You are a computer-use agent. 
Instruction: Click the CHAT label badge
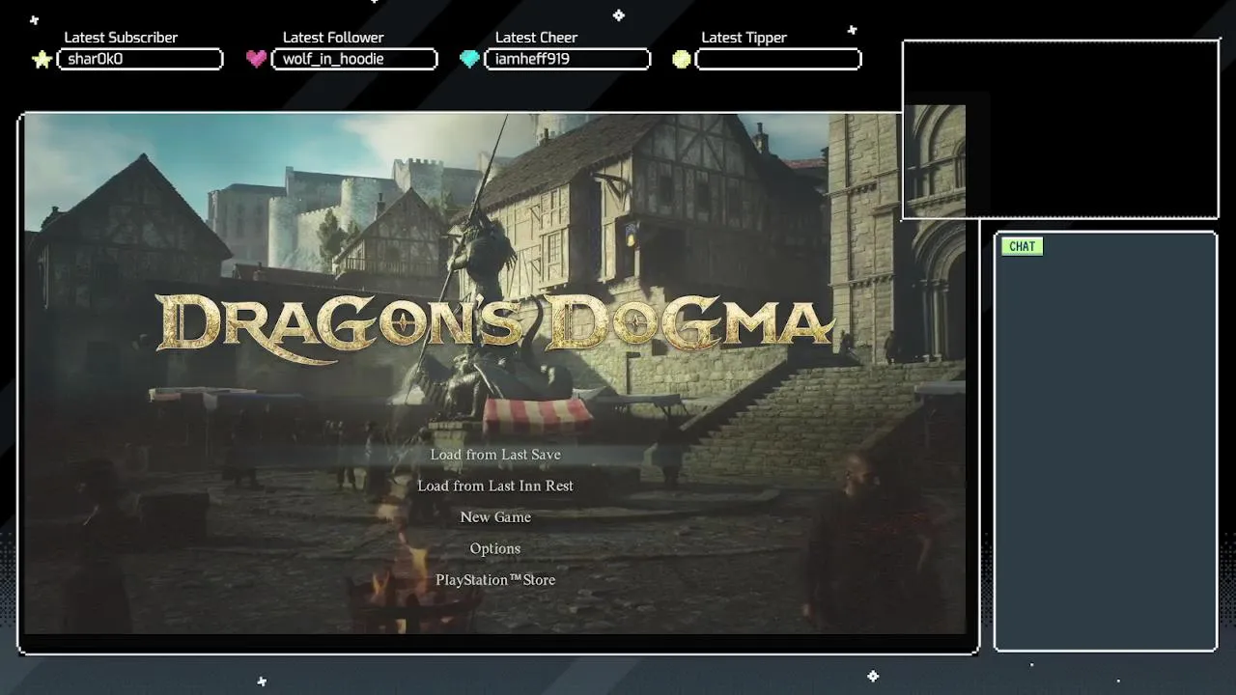pyautogui.click(x=1022, y=246)
